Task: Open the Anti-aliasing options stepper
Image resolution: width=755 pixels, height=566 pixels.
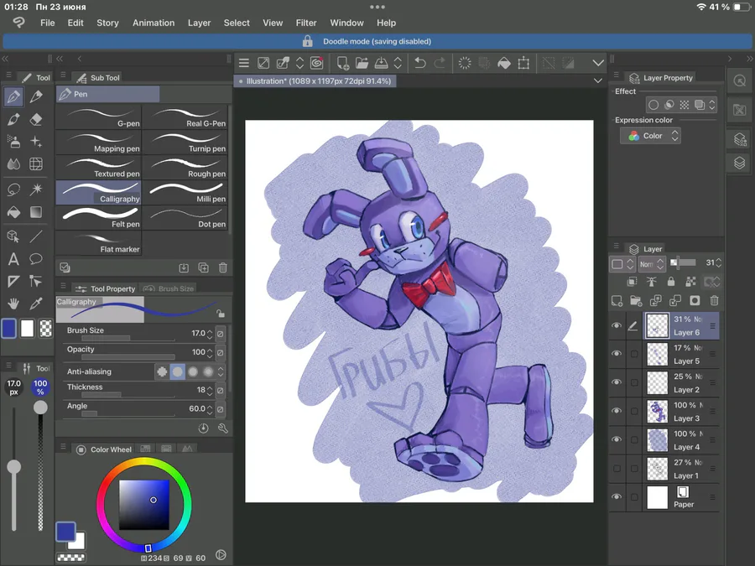Action: coord(221,371)
